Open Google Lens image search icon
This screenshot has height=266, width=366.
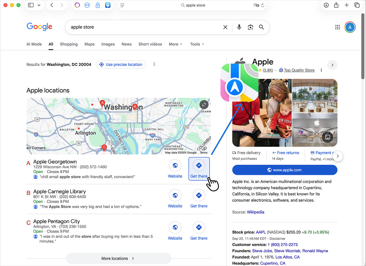click(250, 27)
